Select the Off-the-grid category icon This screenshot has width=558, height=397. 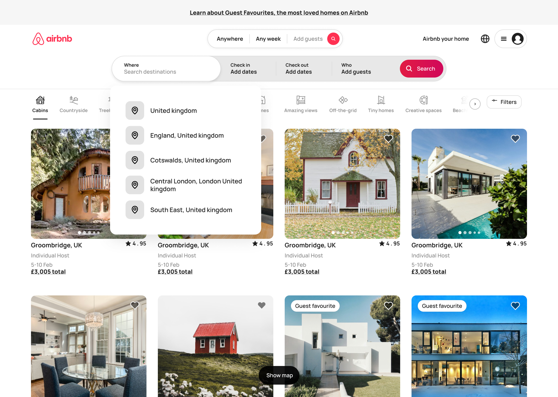pos(343,100)
